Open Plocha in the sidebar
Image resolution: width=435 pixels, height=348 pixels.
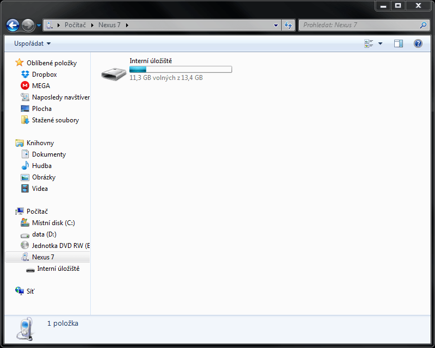pyautogui.click(x=42, y=109)
